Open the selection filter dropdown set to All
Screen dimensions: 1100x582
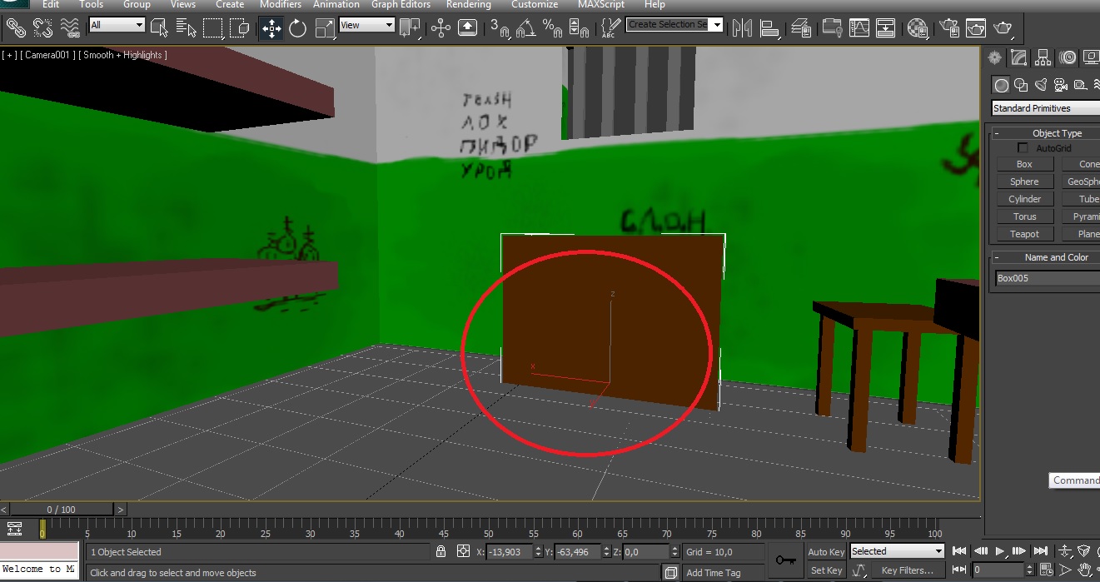(117, 25)
